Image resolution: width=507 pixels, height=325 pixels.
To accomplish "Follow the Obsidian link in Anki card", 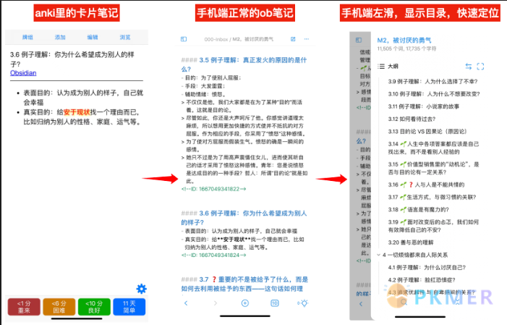I will pos(23,73).
